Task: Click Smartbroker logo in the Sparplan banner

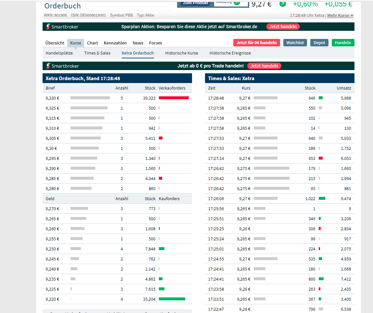Action: click(x=62, y=27)
